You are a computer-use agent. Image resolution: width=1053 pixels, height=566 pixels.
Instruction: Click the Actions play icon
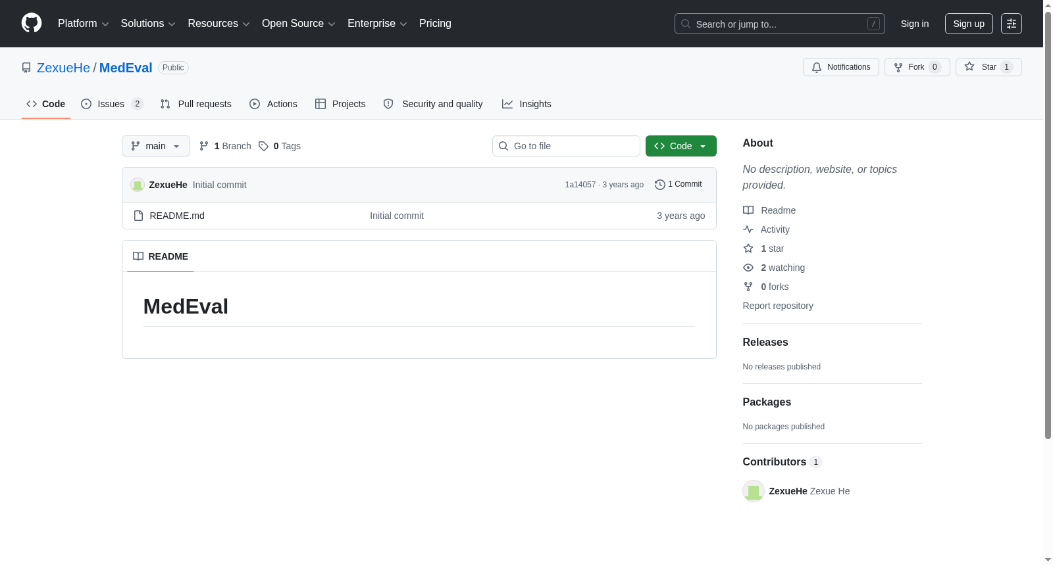click(255, 104)
